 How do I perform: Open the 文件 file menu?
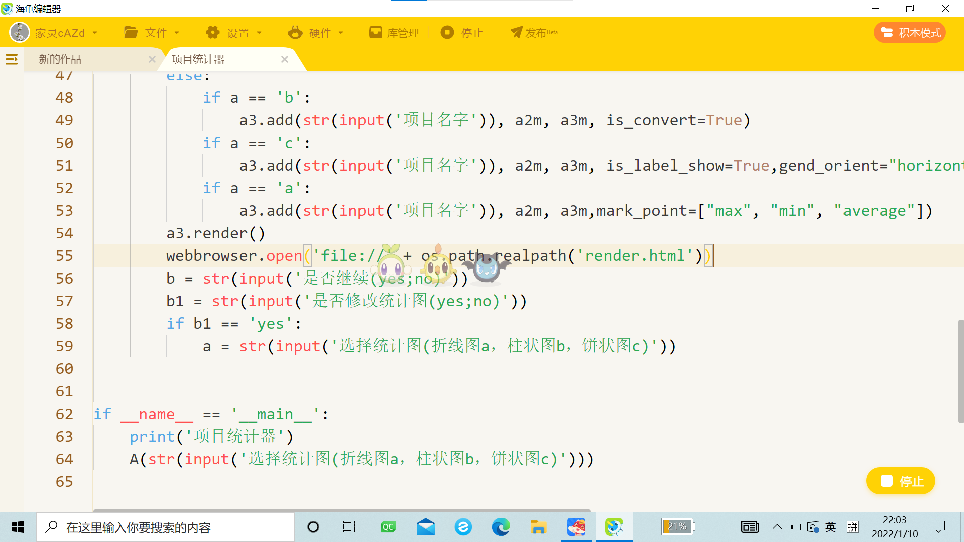click(x=152, y=33)
